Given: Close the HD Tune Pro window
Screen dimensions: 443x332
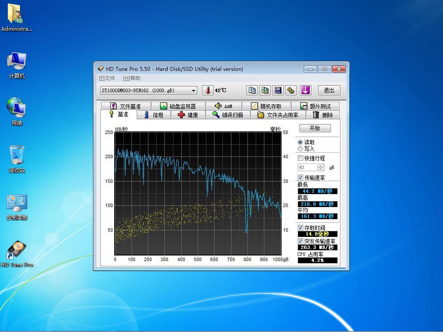Looking at the screenshot, I should pyautogui.click(x=339, y=69).
